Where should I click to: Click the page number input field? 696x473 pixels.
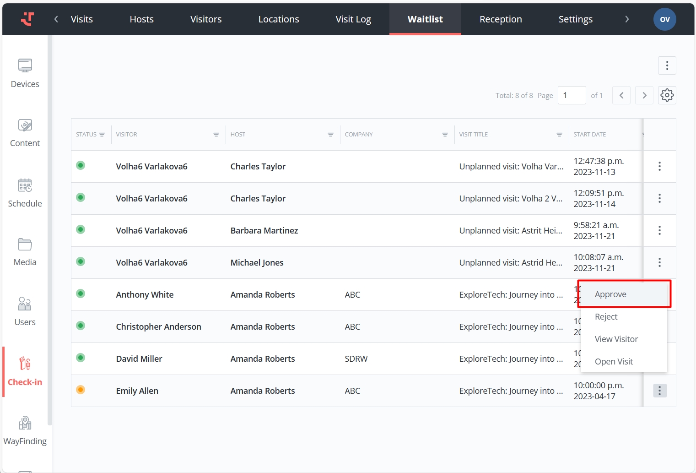(x=572, y=95)
